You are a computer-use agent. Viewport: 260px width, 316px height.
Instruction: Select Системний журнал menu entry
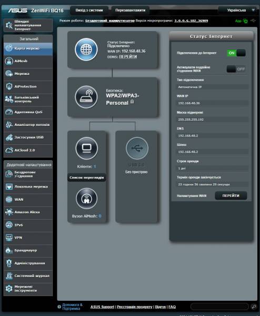coord(28,276)
